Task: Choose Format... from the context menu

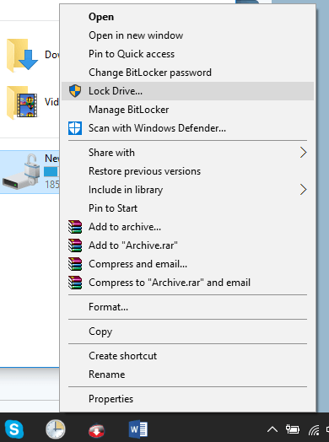Action: tap(188, 307)
